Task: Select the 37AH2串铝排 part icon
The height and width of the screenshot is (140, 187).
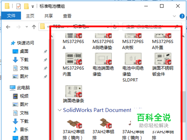Action: 105,123
